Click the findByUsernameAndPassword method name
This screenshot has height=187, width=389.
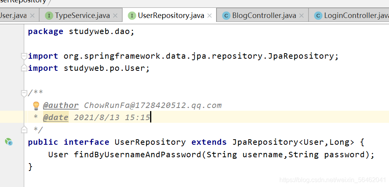pyautogui.click(x=138, y=155)
